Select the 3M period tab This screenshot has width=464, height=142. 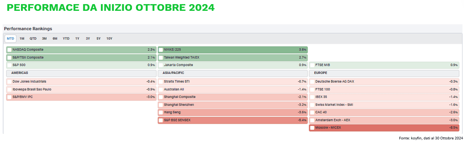tap(44, 38)
